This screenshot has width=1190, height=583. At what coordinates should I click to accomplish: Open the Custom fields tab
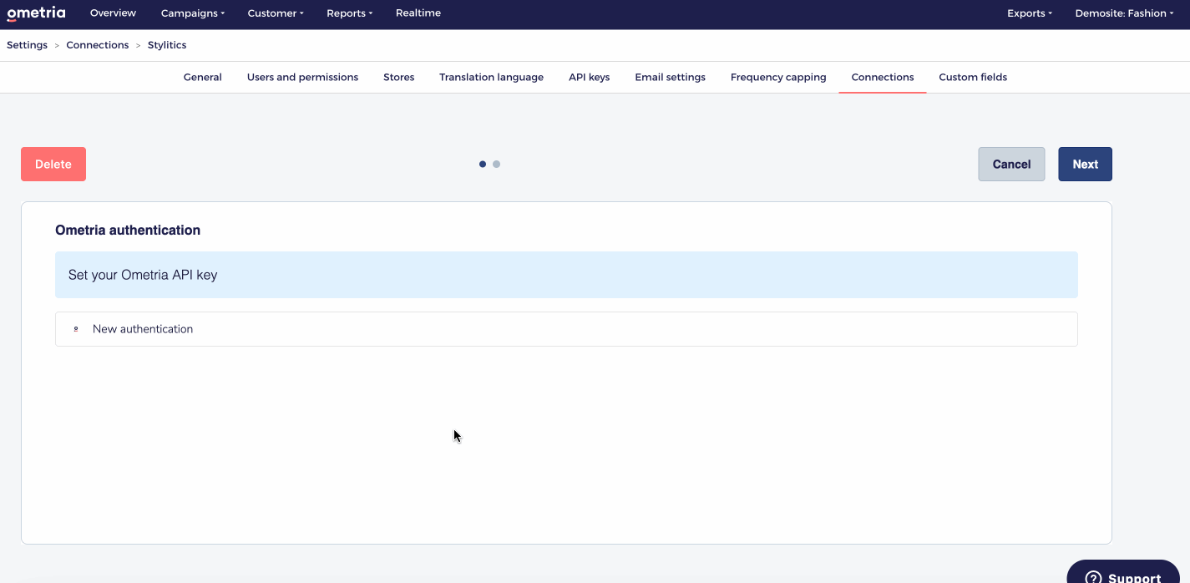pos(973,77)
